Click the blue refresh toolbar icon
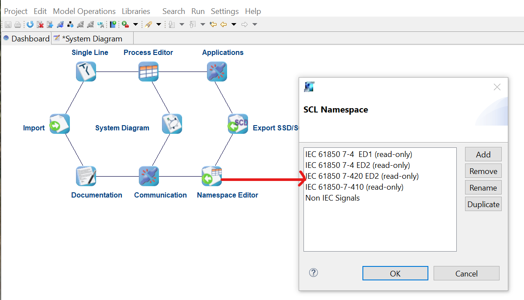 [30, 24]
